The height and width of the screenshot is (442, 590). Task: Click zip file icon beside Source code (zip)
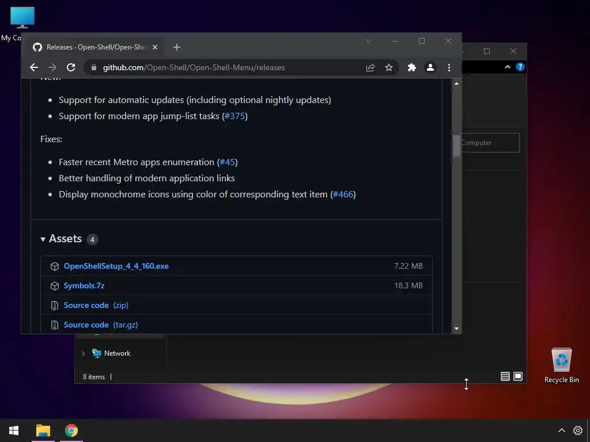coord(55,306)
